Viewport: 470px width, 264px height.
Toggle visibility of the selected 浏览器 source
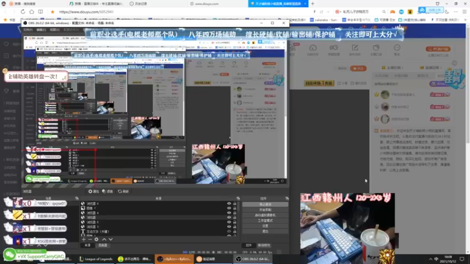[x=229, y=218]
